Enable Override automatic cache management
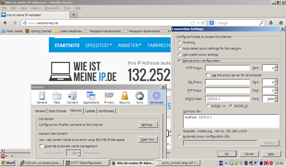This screenshot has height=167, width=286. [x=41, y=146]
